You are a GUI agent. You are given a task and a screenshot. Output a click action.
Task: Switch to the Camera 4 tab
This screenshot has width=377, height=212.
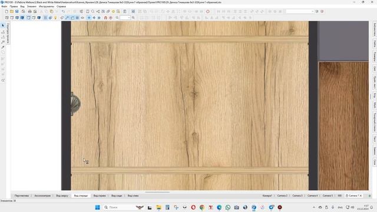(x=313, y=196)
